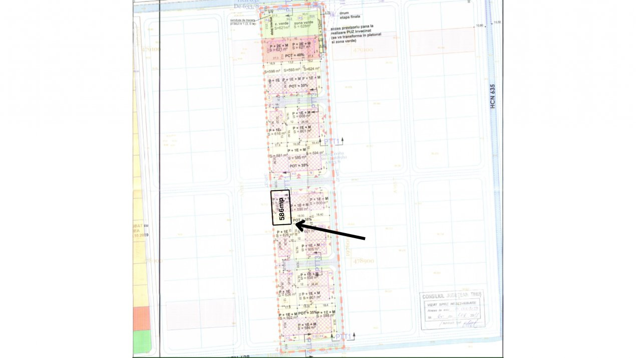Click the POT = 40% label

click(x=294, y=55)
